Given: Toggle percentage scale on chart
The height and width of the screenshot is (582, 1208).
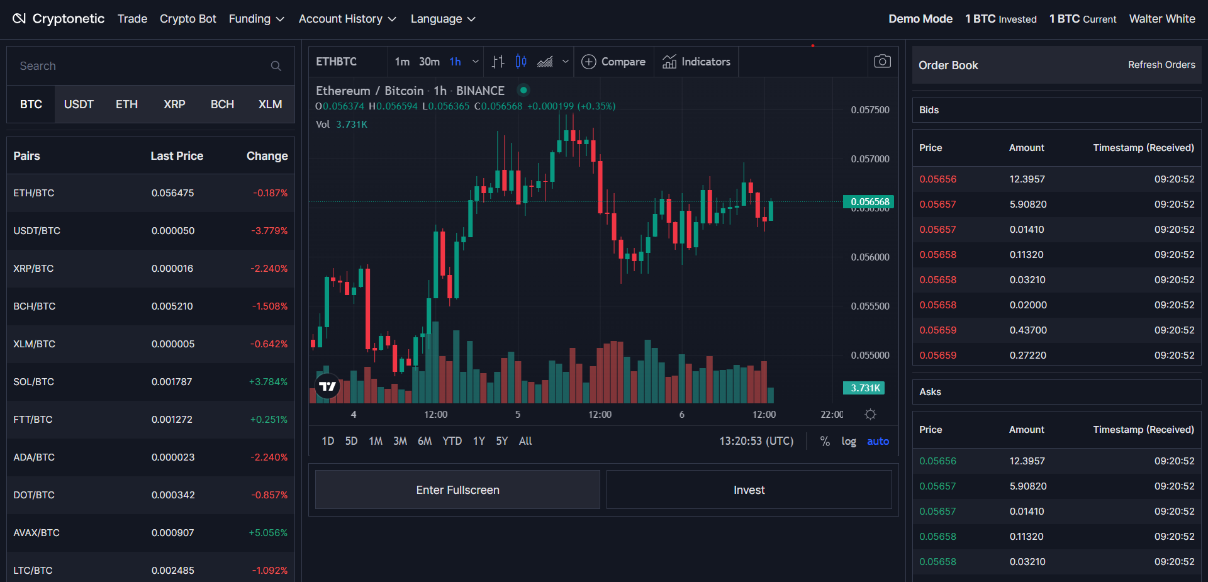Looking at the screenshot, I should (824, 441).
